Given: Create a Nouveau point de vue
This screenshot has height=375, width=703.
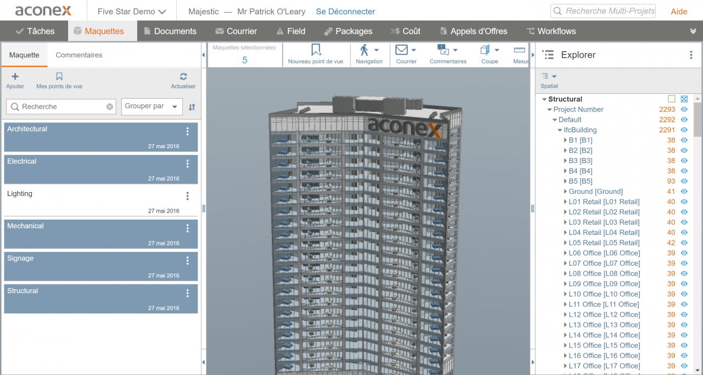Looking at the screenshot, I should [x=316, y=54].
